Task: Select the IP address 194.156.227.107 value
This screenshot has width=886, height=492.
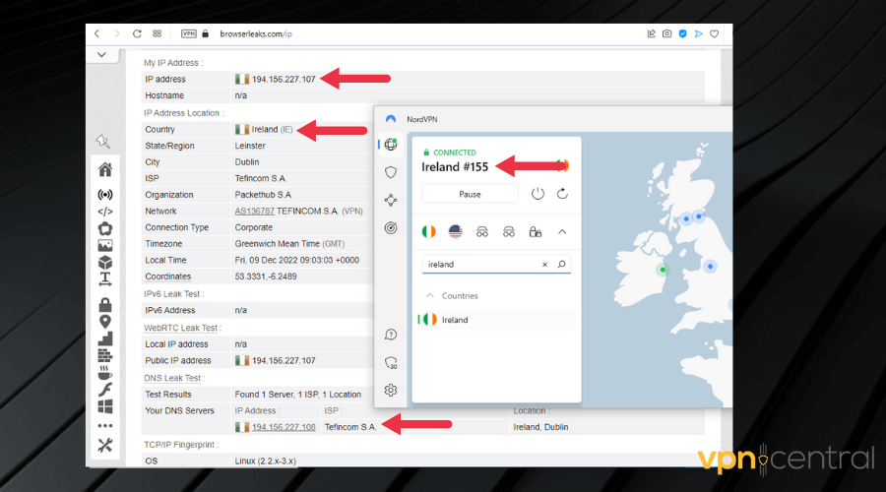Action: point(284,79)
